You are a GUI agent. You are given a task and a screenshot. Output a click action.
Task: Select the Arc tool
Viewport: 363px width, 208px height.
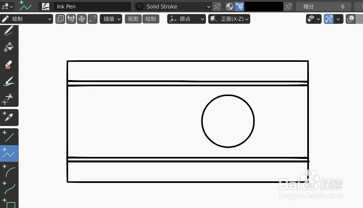[x=9, y=171]
